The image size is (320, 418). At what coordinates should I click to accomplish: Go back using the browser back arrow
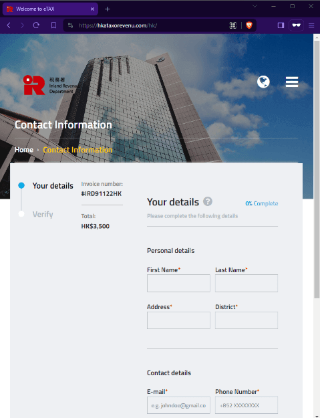coord(9,25)
